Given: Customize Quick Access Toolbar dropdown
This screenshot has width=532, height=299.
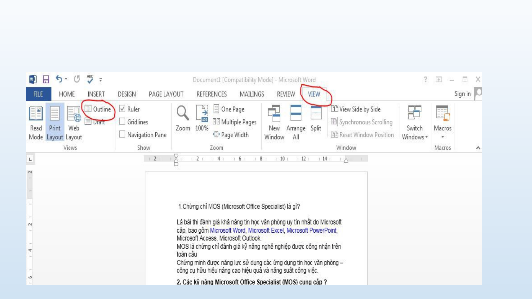Looking at the screenshot, I should tap(101, 80).
